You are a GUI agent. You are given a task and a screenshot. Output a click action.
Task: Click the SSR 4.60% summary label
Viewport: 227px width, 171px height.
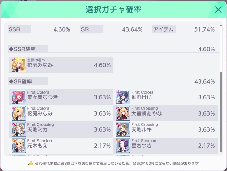point(41,29)
